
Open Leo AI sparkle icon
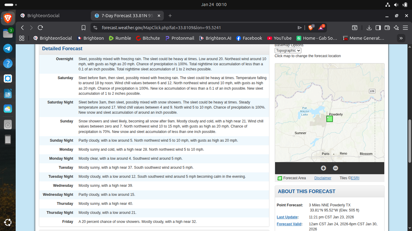click(x=396, y=28)
